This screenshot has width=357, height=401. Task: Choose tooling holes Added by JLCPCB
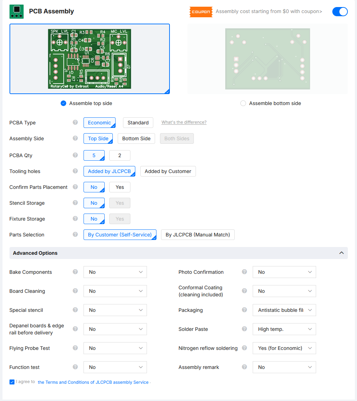click(110, 171)
